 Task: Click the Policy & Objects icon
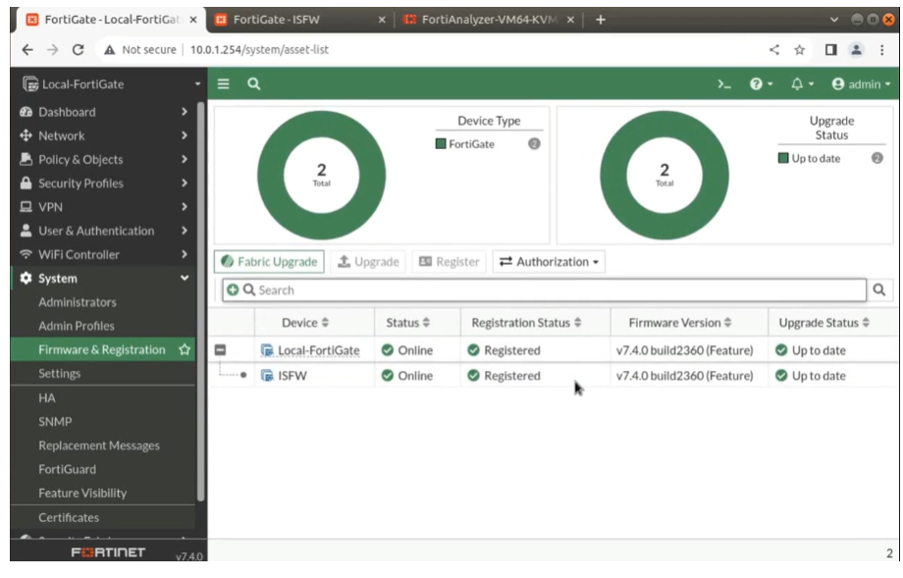(26, 159)
